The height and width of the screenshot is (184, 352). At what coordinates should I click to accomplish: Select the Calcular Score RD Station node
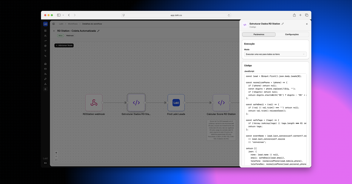(x=221, y=103)
